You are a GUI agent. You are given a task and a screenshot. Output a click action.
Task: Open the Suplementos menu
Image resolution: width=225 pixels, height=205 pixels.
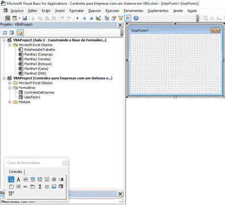pos(158,11)
